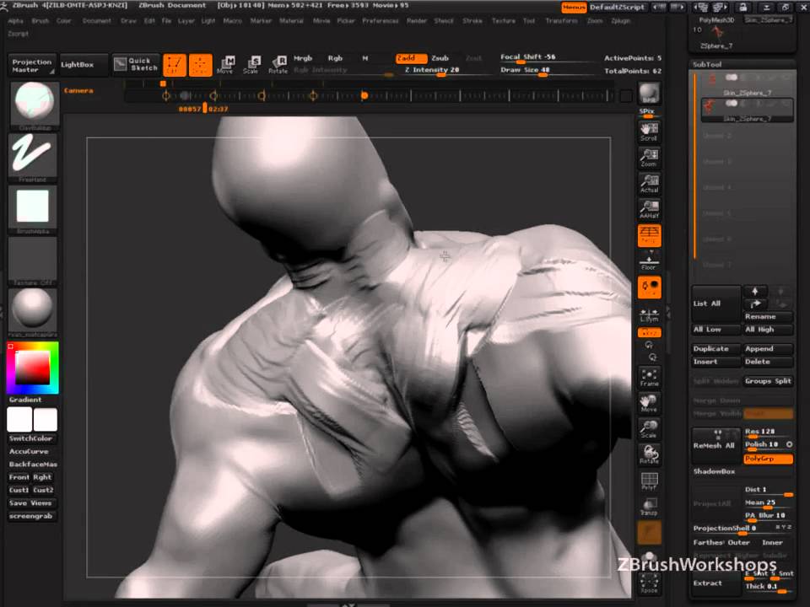
Task: Open the Brush menu
Action: coord(40,21)
